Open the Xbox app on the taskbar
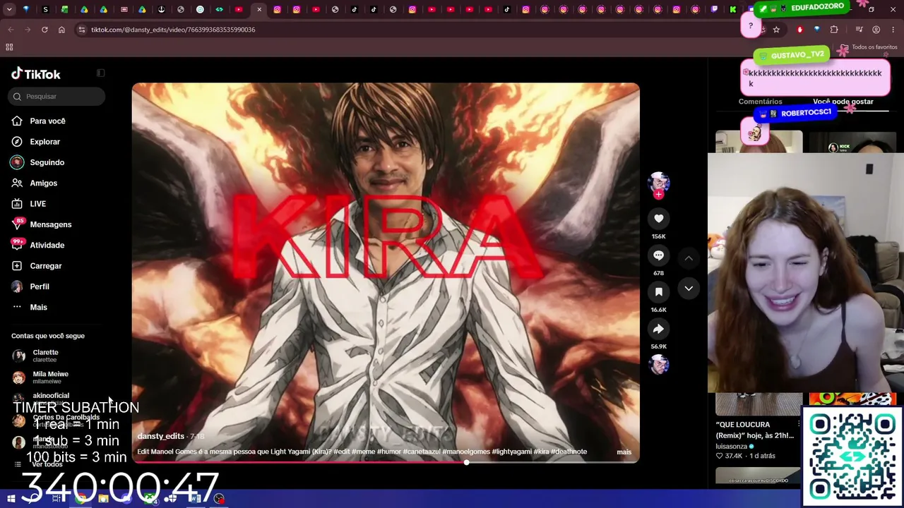Image resolution: width=904 pixels, height=508 pixels. pos(150,499)
